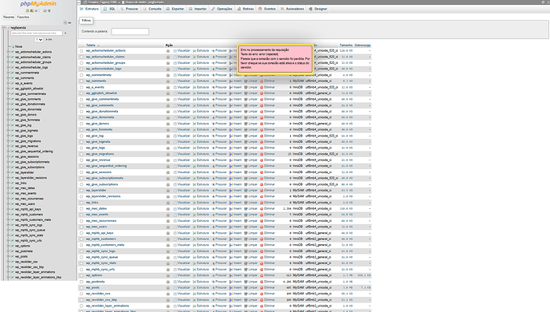Click the Filtros legend label
The height and width of the screenshot is (312, 550).
(86, 21)
